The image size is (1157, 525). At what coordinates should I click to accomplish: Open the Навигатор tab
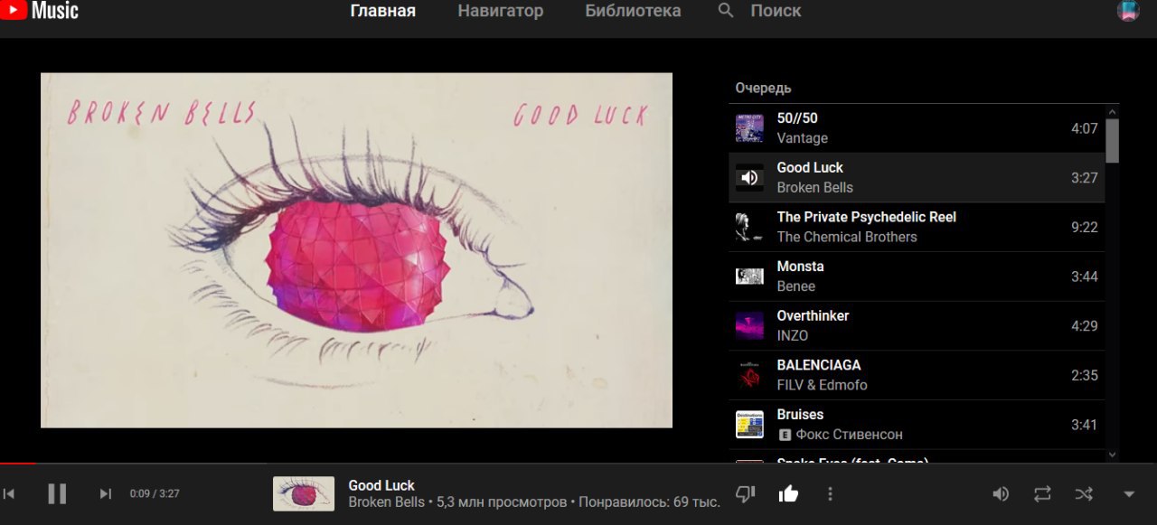[501, 11]
